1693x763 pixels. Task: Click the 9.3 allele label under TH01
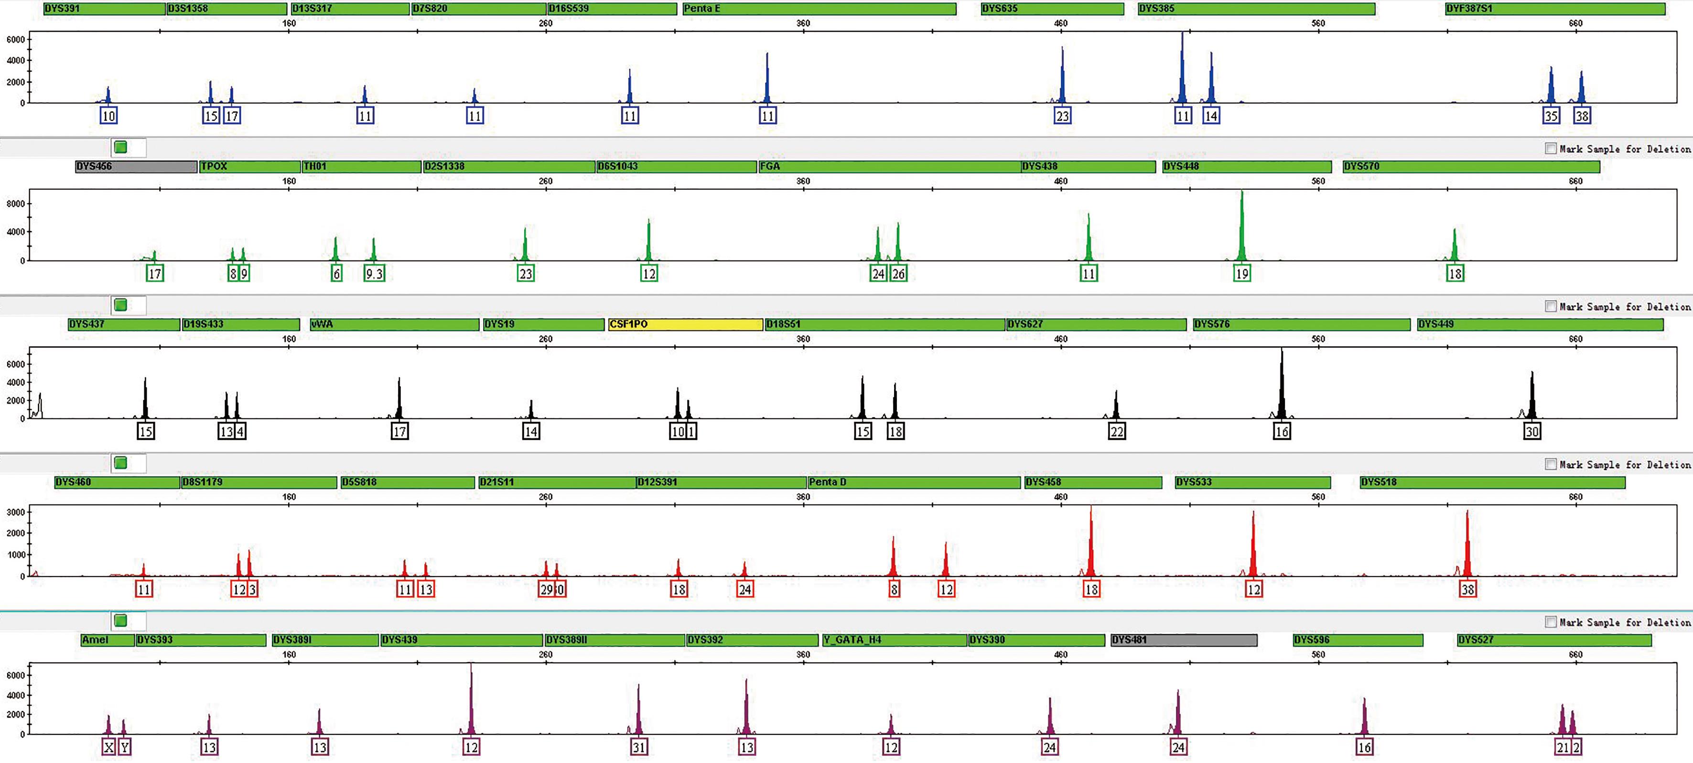click(374, 273)
